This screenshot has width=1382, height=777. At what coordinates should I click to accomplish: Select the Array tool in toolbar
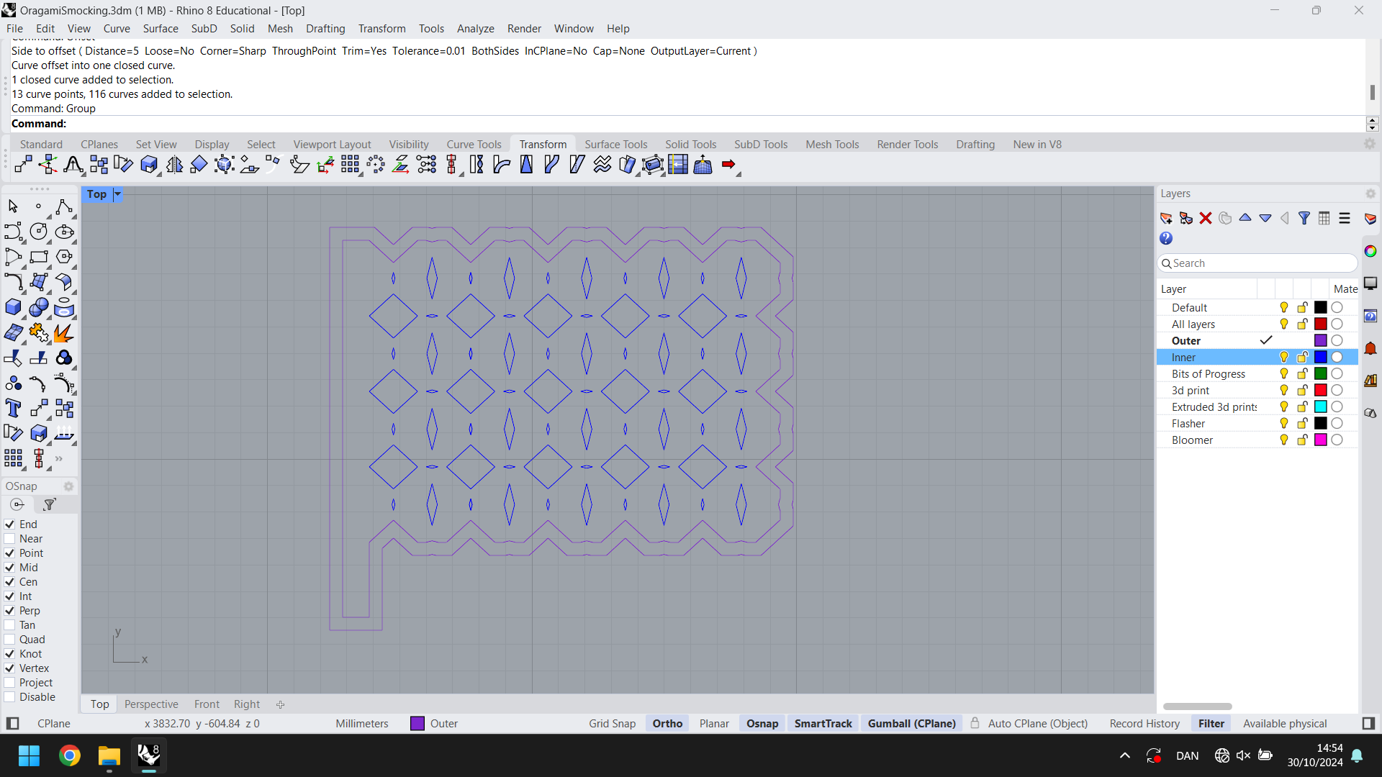click(351, 164)
